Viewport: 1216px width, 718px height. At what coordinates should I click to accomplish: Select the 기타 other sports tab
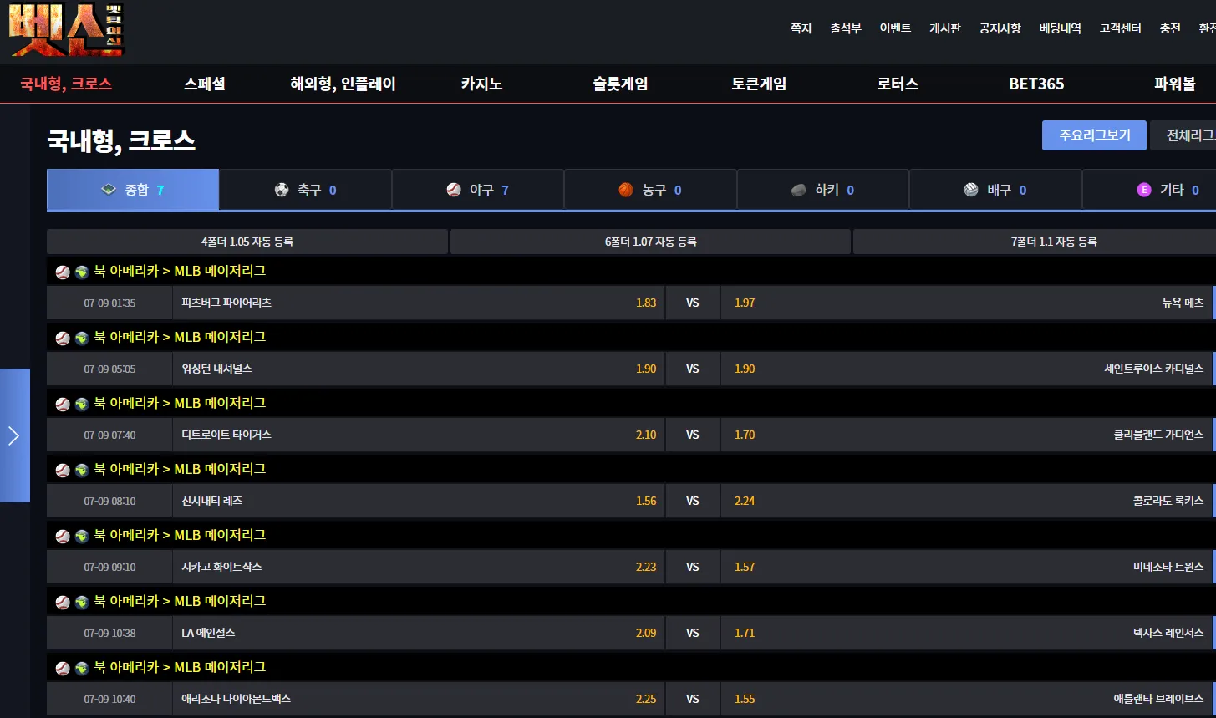point(1149,190)
